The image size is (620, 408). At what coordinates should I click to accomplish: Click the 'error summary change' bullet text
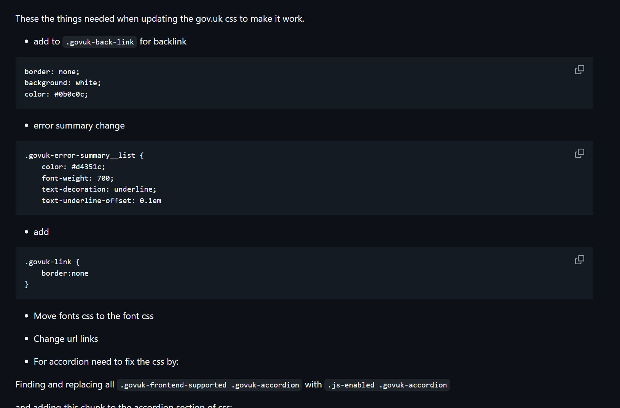point(79,125)
